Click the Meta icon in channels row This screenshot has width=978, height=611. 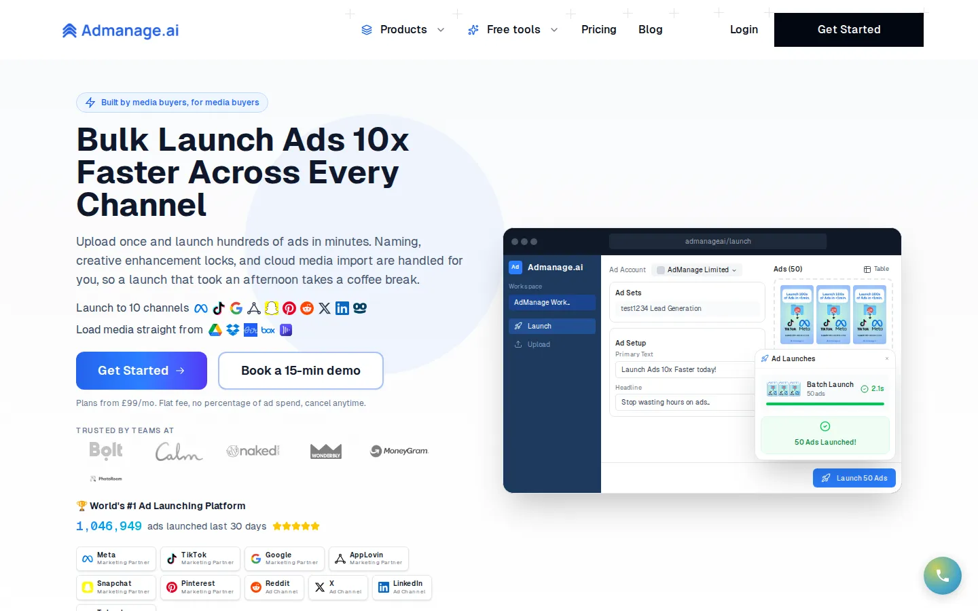(201, 308)
